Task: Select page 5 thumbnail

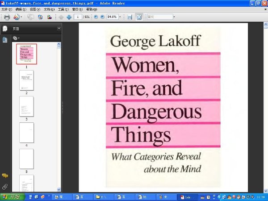Action: (x=26, y=159)
